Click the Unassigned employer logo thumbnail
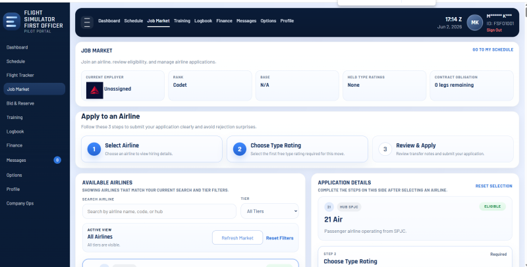The width and height of the screenshot is (527, 267). [x=94, y=90]
